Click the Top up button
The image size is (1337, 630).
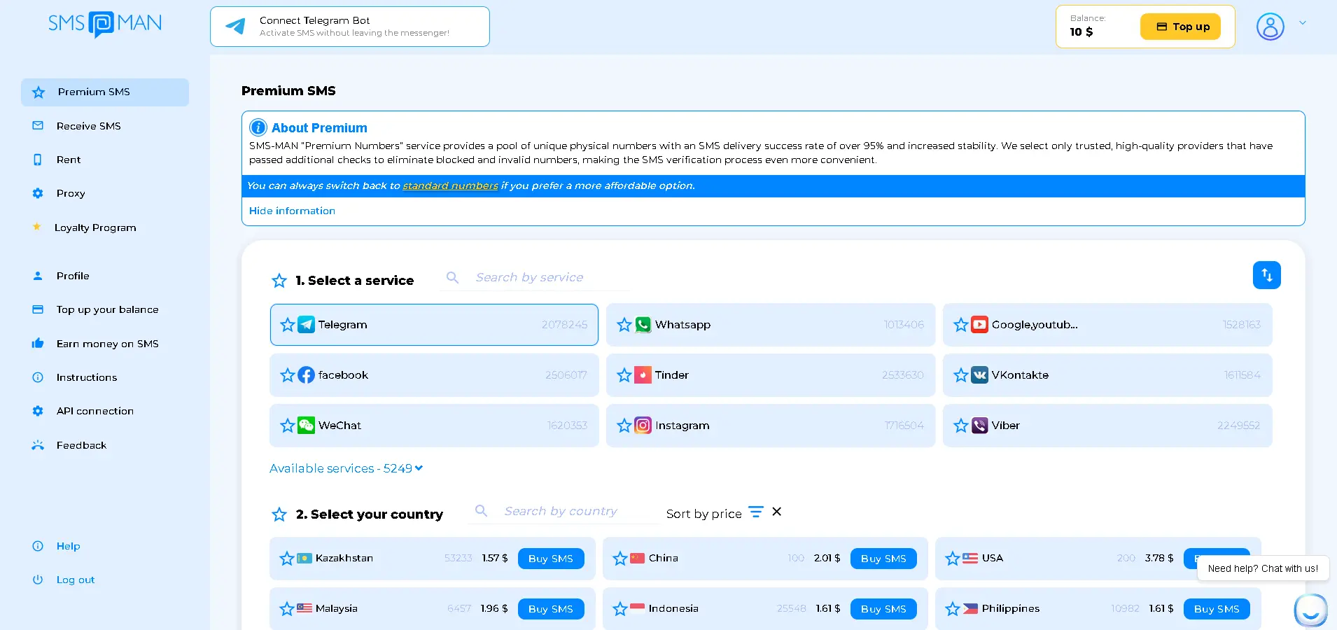point(1180,27)
